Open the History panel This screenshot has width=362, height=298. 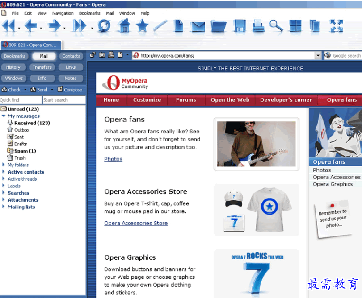coord(13,67)
